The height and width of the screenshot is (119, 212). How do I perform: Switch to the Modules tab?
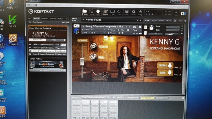60,19
